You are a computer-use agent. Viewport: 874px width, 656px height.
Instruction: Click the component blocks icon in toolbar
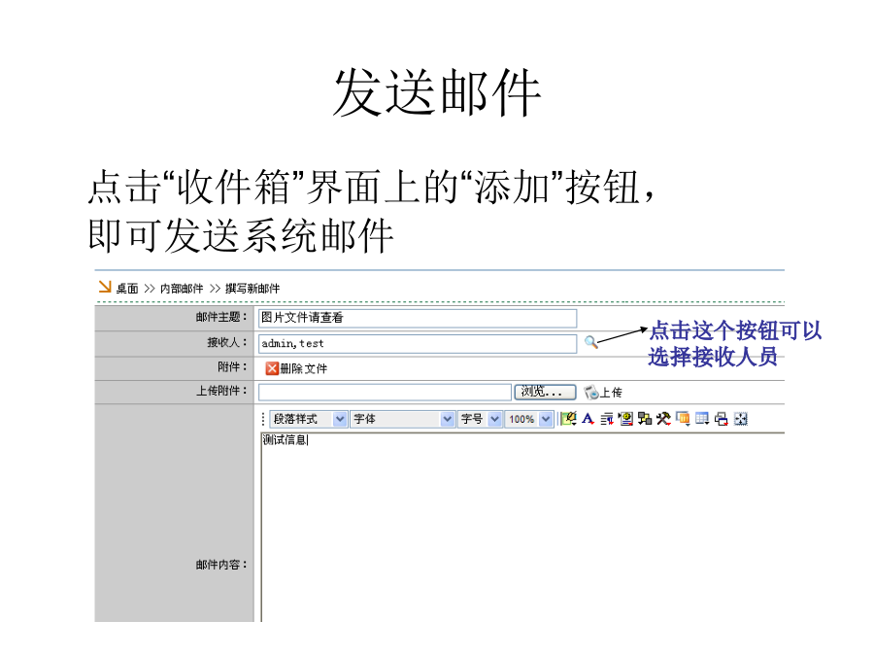[x=645, y=419]
